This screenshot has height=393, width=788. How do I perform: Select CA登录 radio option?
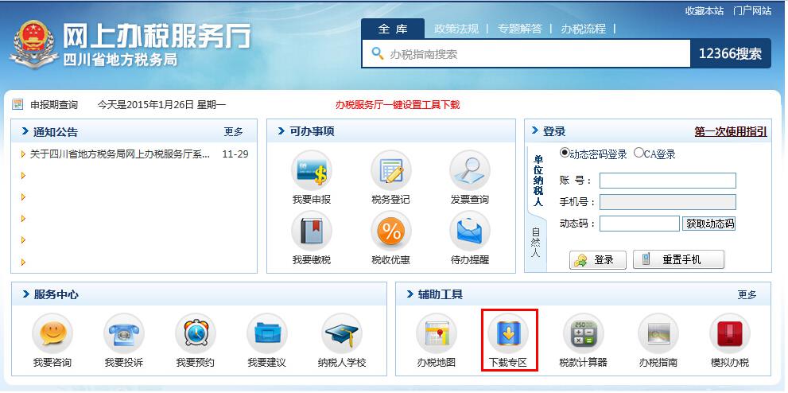639,153
